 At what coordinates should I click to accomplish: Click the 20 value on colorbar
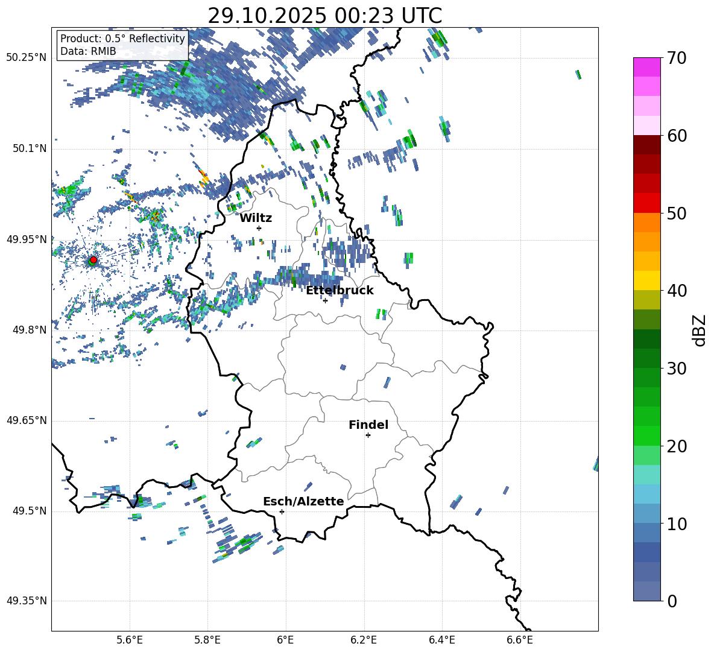coord(677,446)
